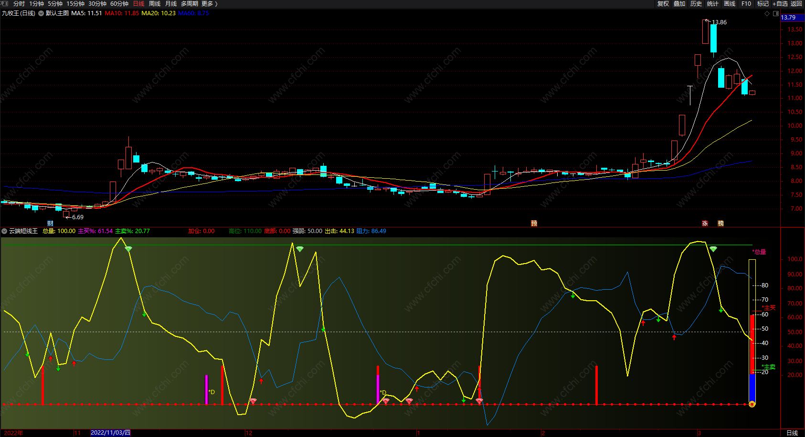Image resolution: width=805 pixels, height=437 pixels.
Task: Click the 预 forecast marker on timeline
Action: coord(534,224)
